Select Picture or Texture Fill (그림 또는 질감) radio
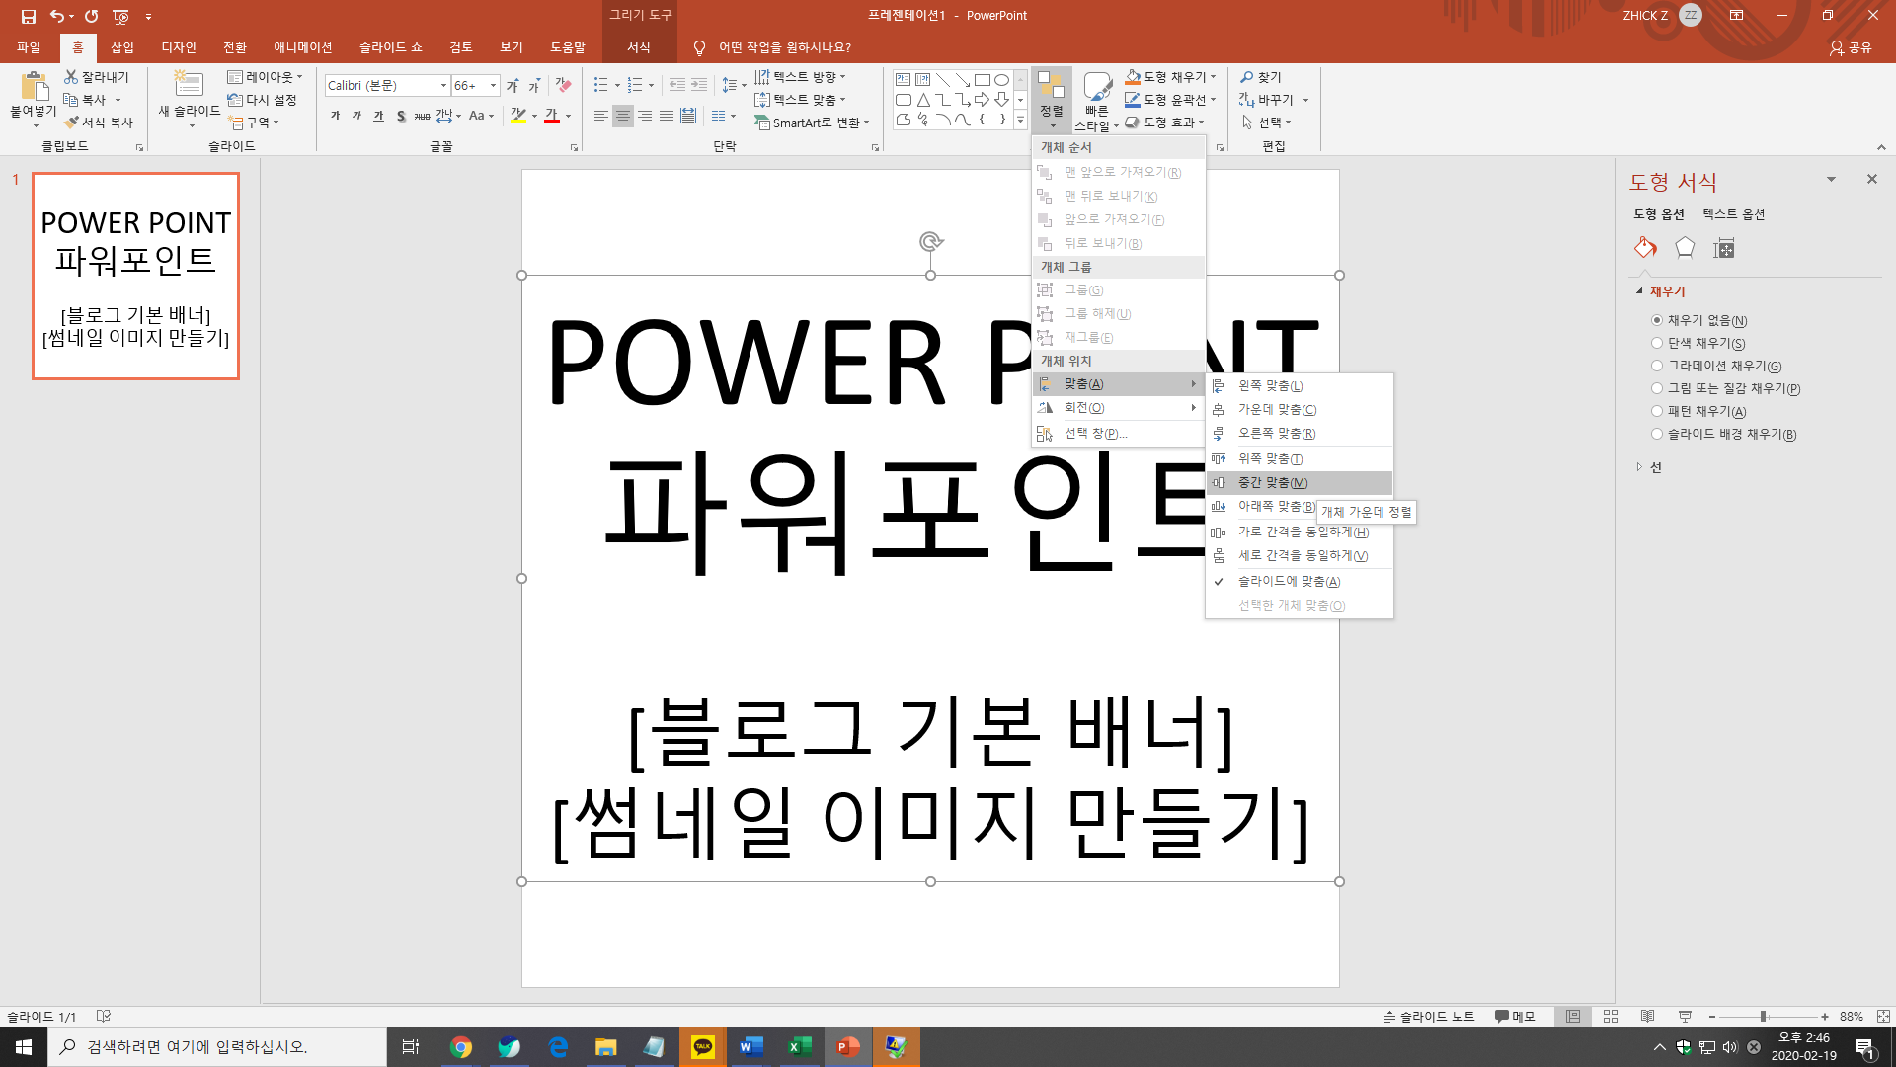 [x=1657, y=388]
